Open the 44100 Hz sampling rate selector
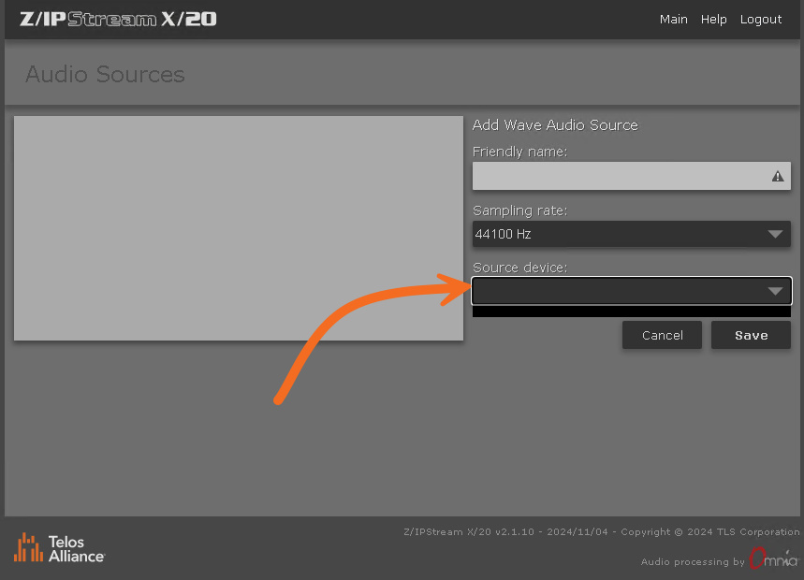 (631, 234)
